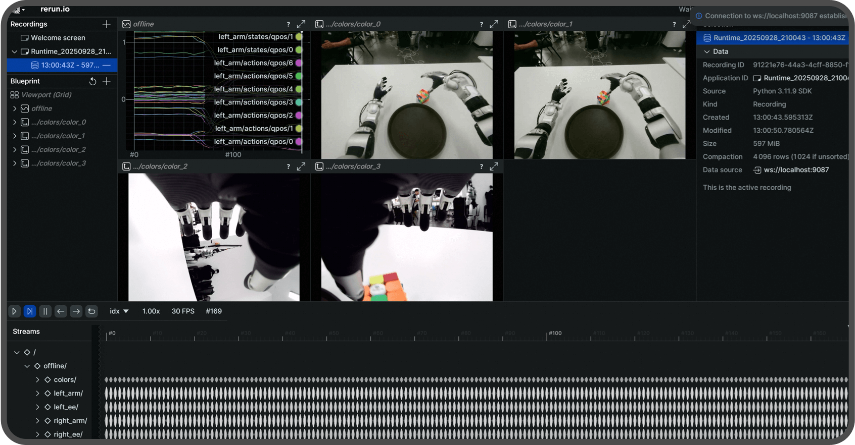The image size is (855, 445).
Task: Reset the blueprint using the circular arrow icon
Action: pyautogui.click(x=92, y=81)
